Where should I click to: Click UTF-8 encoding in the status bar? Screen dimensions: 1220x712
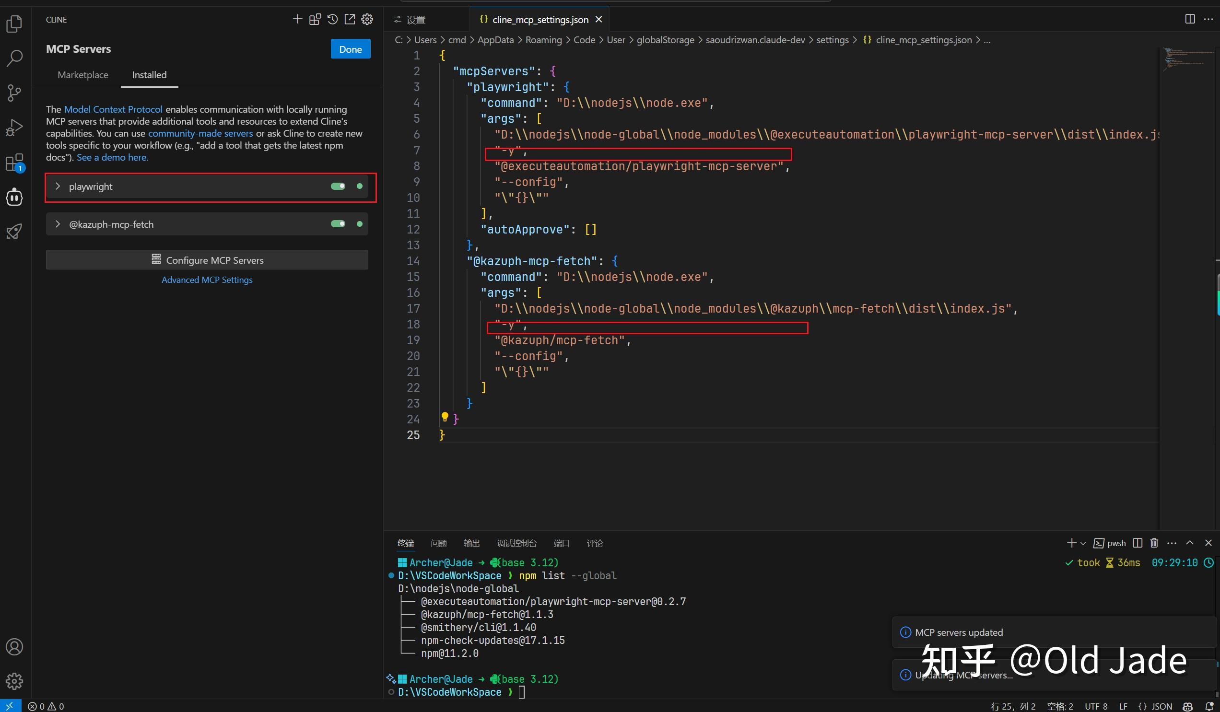(1096, 706)
